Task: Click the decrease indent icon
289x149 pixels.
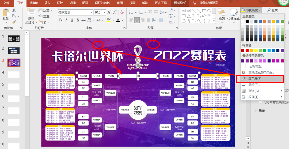Action: 150,12
